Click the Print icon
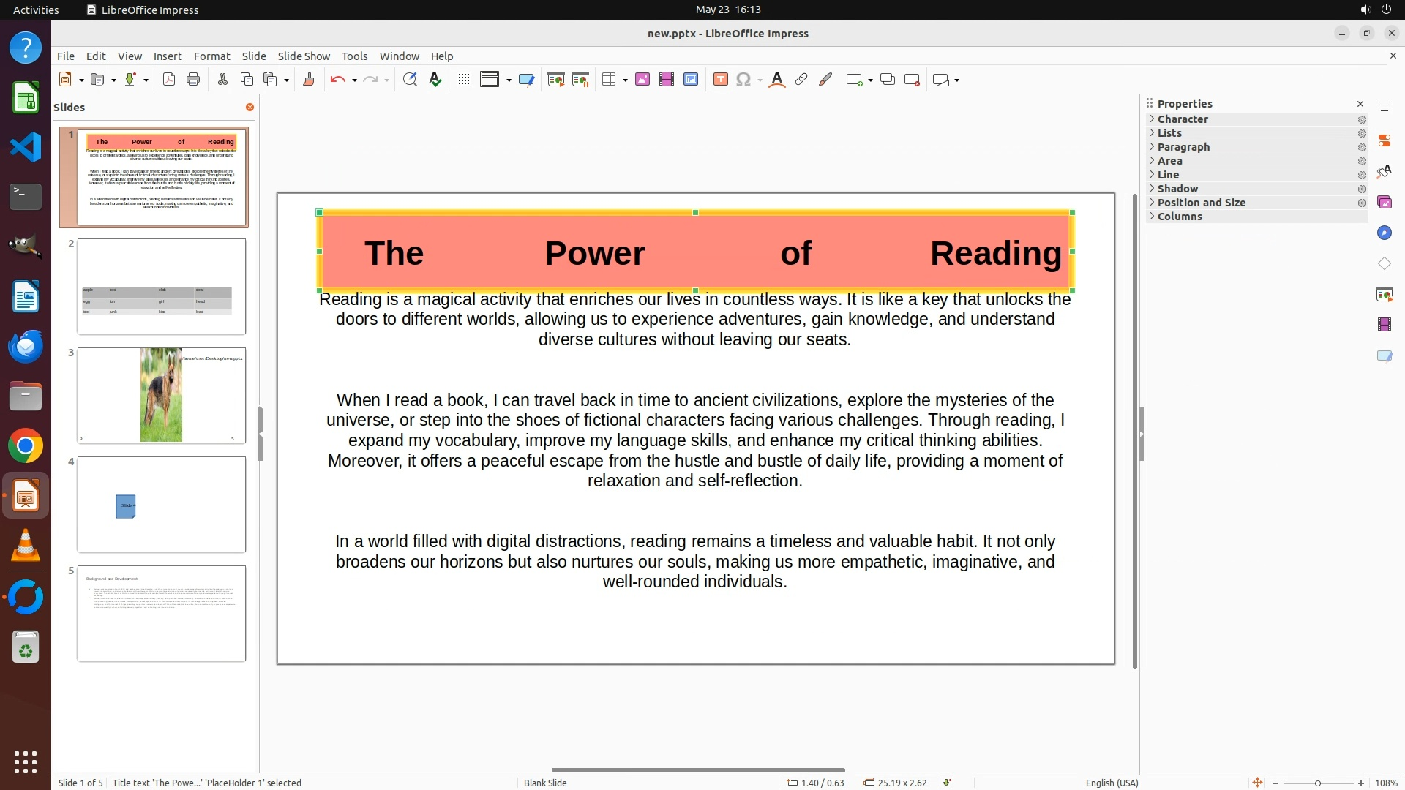This screenshot has width=1405, height=790. click(193, 80)
